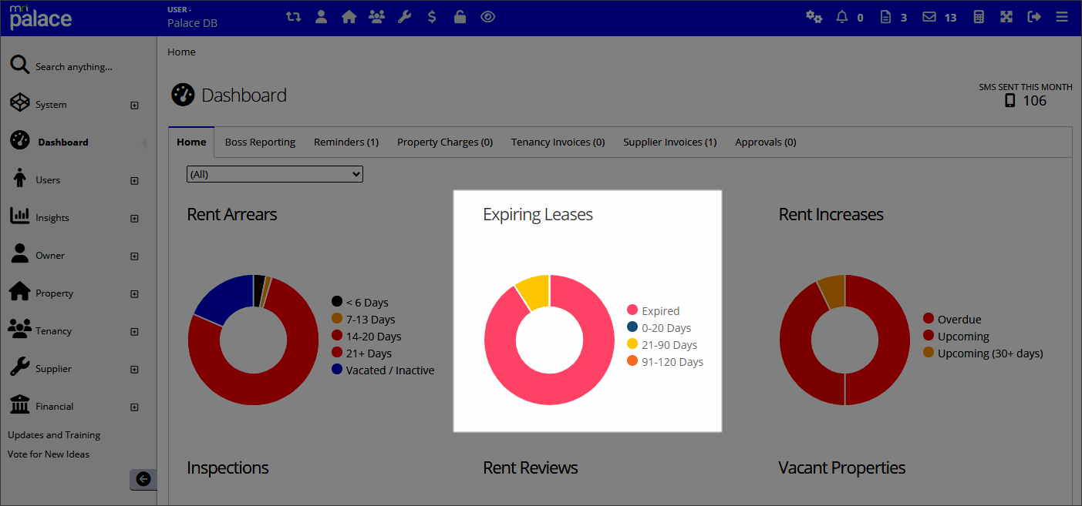Click the Search anything field

[74, 67]
